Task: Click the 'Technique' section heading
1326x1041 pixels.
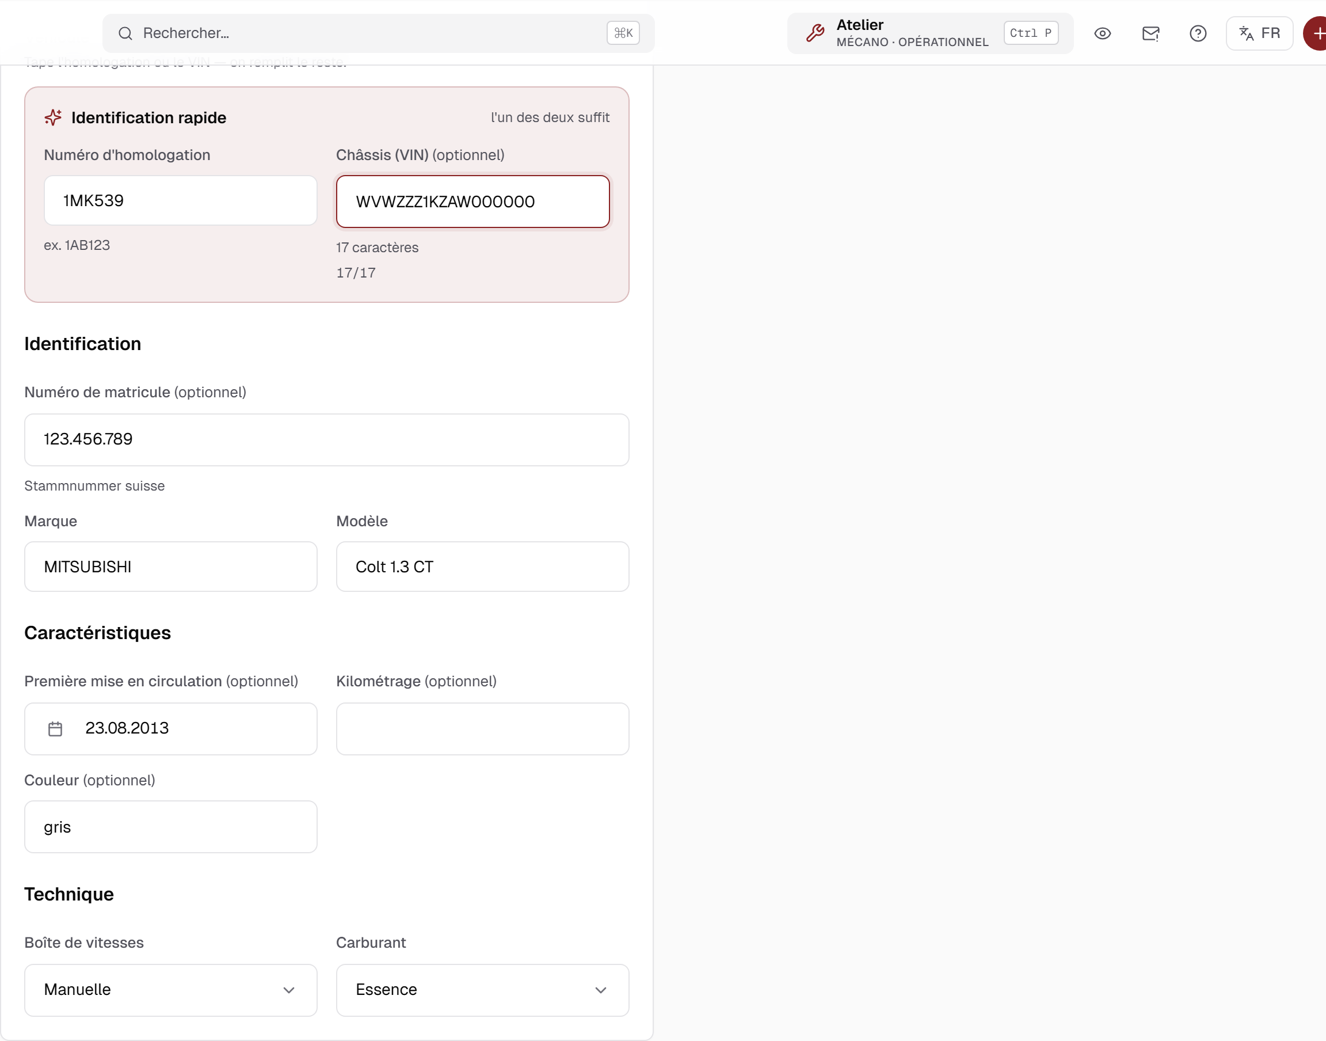Action: point(69,894)
